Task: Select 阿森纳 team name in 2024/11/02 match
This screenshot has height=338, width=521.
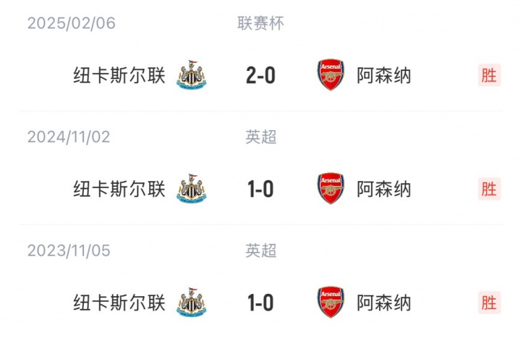Action: point(384,188)
